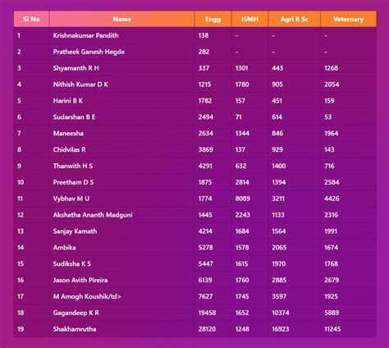The image size is (389, 348).
Task: Click Engg rank 19458 for Gagandeep
Action: point(207,313)
